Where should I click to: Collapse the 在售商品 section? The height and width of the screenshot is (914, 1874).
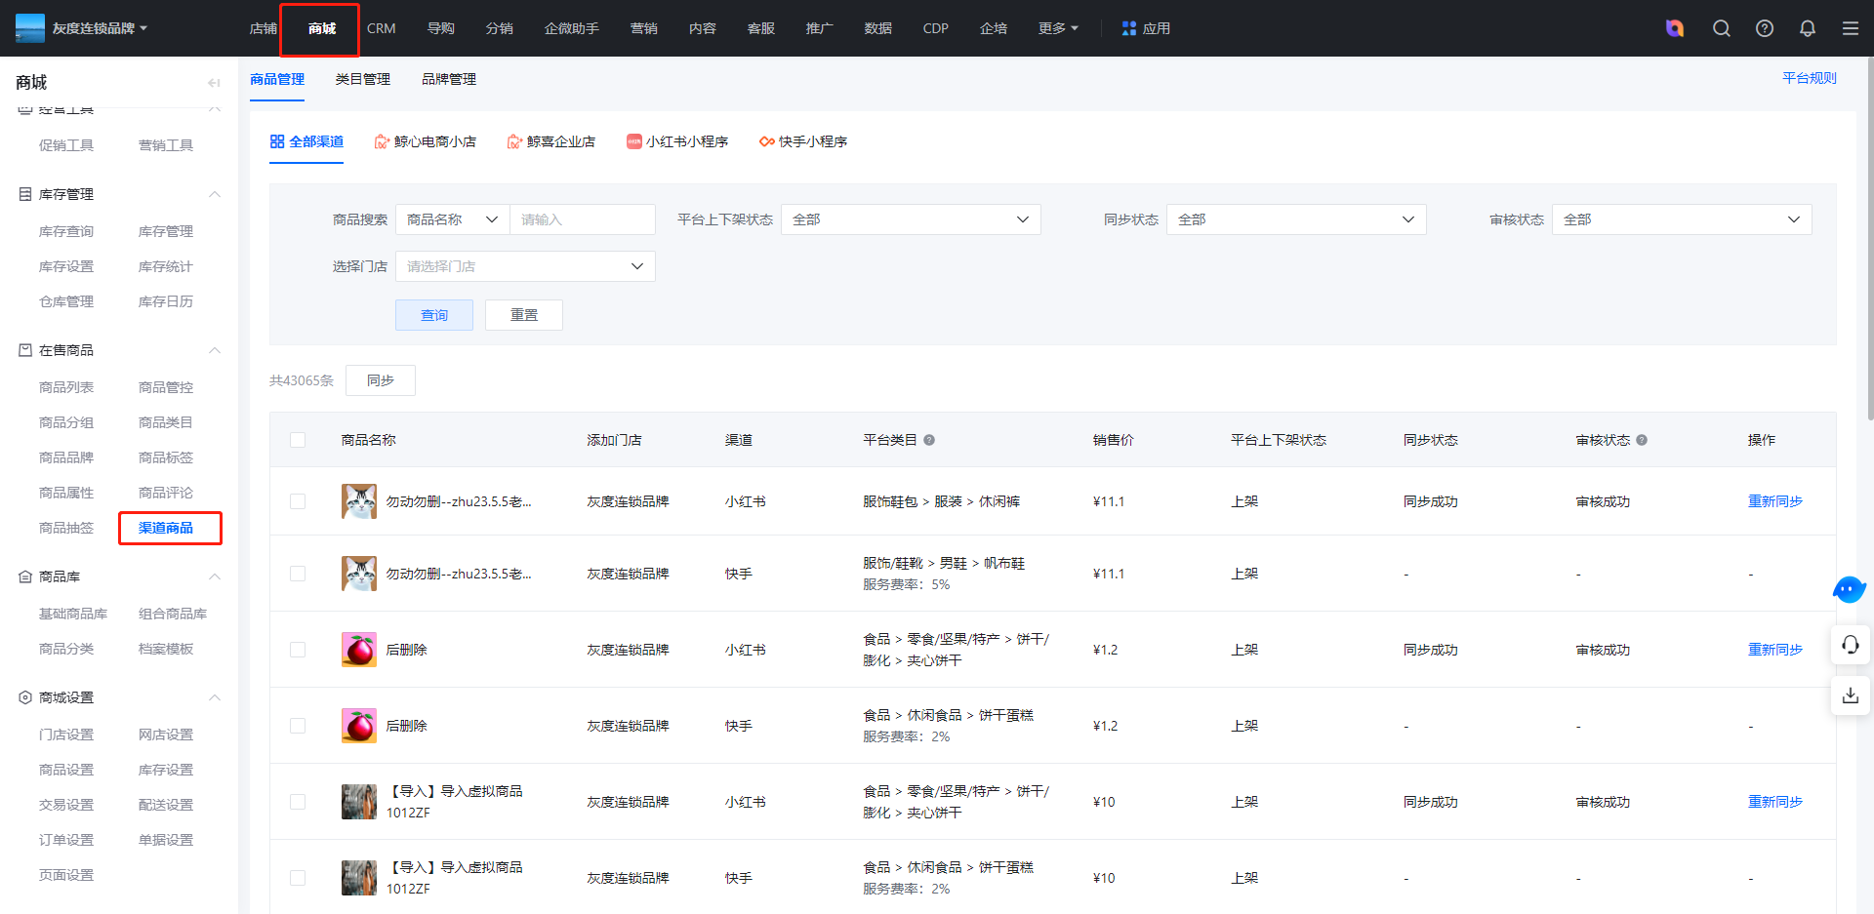(x=215, y=350)
